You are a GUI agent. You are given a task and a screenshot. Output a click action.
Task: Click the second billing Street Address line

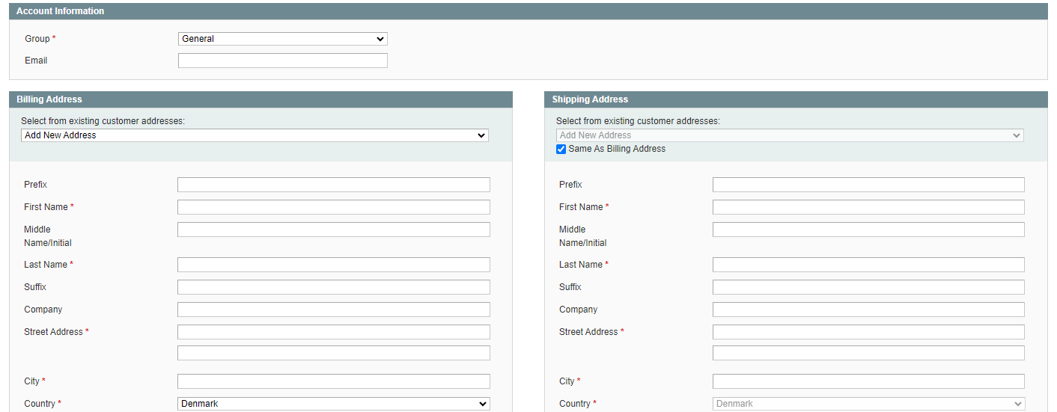pyautogui.click(x=333, y=353)
